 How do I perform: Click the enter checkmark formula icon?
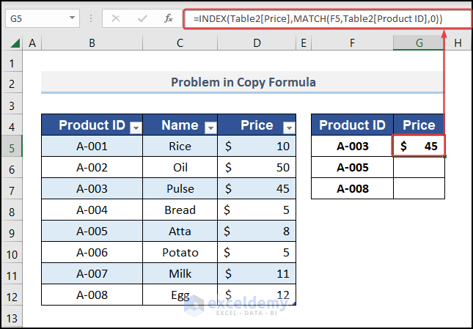[142, 18]
